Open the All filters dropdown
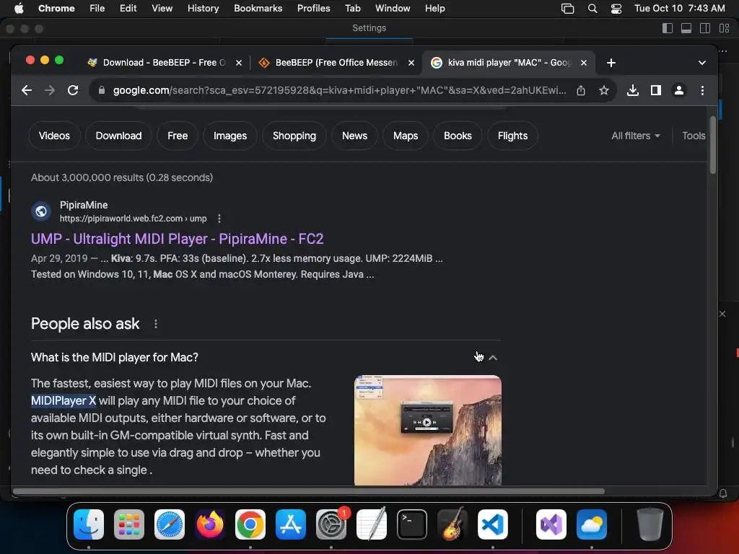Screen dimensions: 739x554 click(635, 136)
